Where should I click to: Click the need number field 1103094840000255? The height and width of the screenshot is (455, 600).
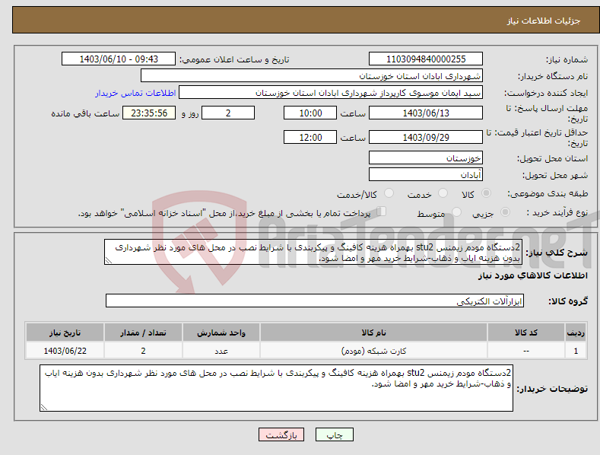click(x=426, y=59)
